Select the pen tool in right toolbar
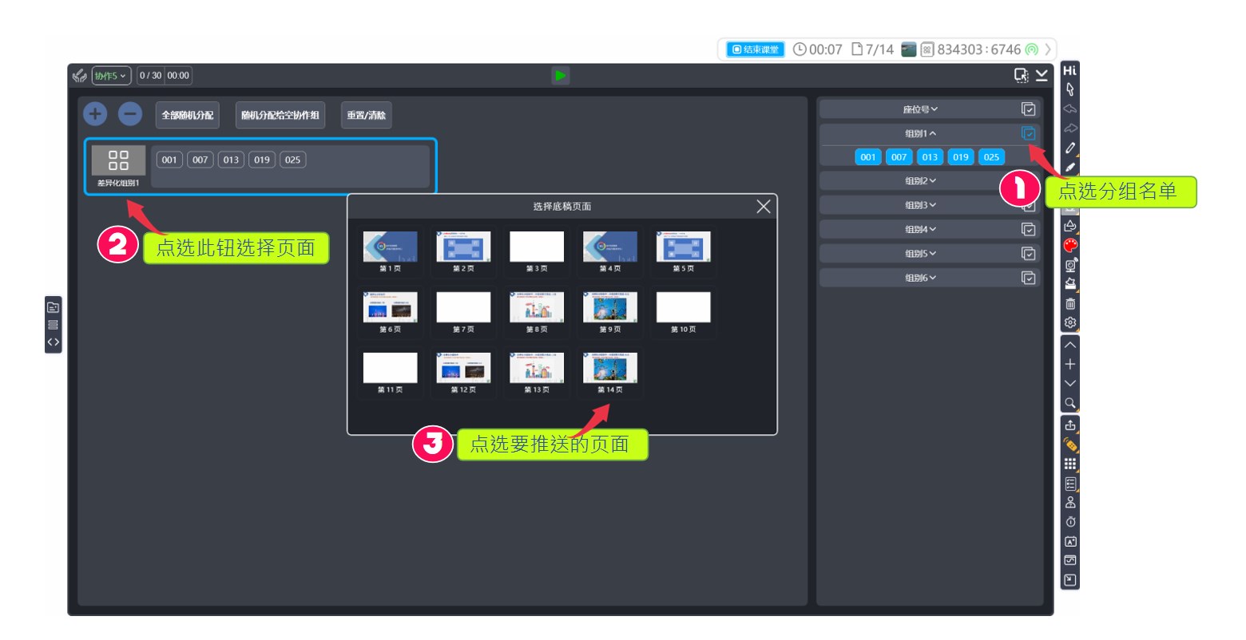 coord(1070,148)
